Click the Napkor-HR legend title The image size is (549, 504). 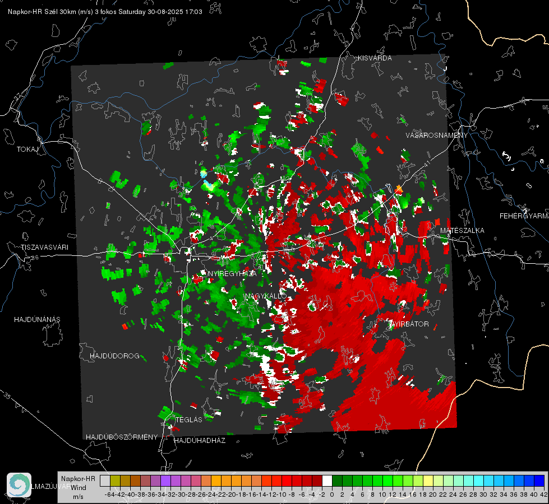[78, 479]
